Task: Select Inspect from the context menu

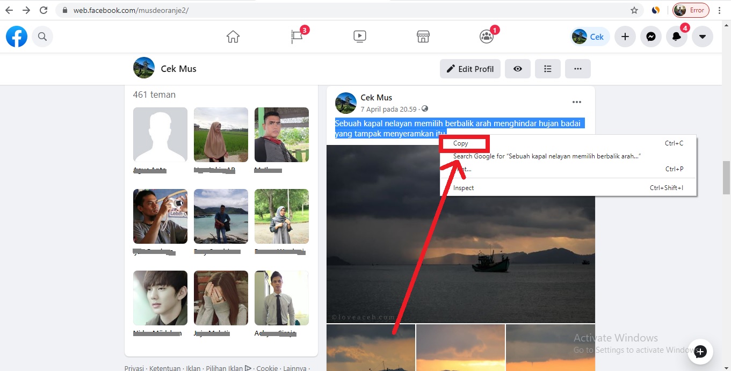Action: [463, 187]
